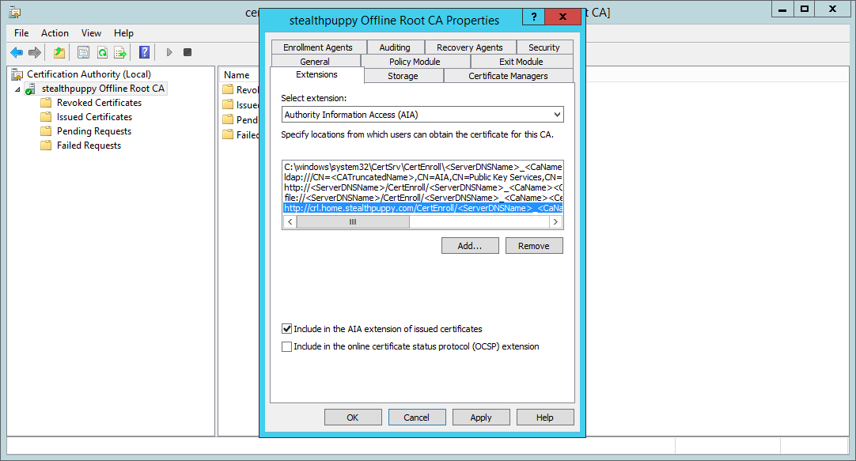Click the Issued Certificates folder icon in tree
The image size is (856, 461).
47,117
